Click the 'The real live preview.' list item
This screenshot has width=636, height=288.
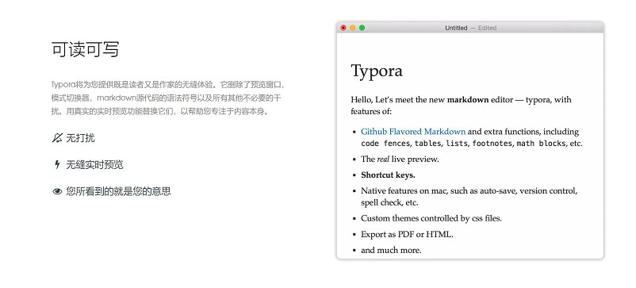point(400,159)
